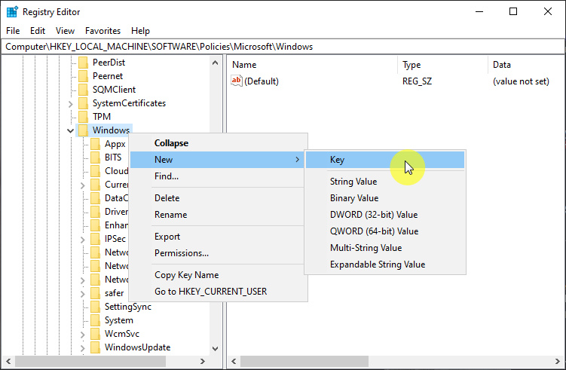The width and height of the screenshot is (566, 370).
Task: Click the SettingSync folder icon
Action: (95, 307)
